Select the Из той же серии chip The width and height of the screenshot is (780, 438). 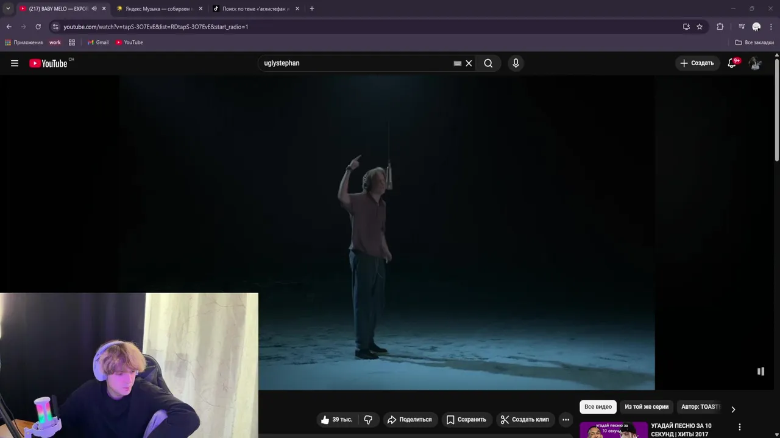pos(647,407)
